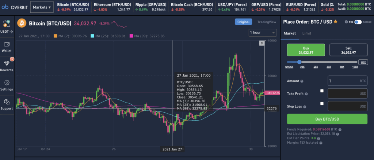Viewport: 374px width, 160px height.
Task: Click the help icon beside Funds Required
Action: coord(340,129)
